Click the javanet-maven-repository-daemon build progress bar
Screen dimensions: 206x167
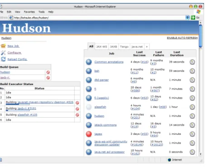coord(18,104)
